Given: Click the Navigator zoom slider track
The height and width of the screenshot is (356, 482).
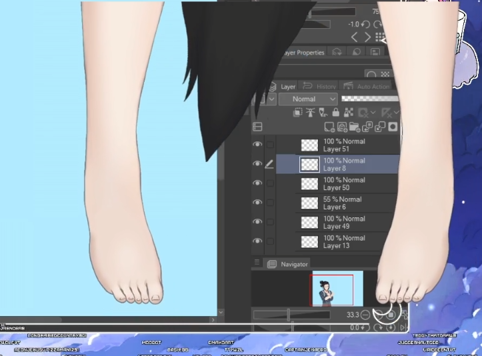Looking at the screenshot, I should 291,315.
